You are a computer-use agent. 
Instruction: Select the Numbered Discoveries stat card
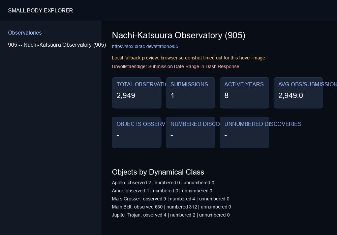pos(190,132)
